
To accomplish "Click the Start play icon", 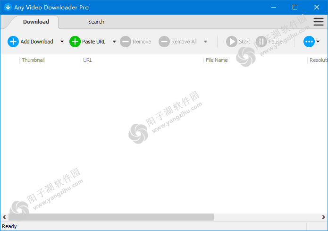I will pos(232,42).
